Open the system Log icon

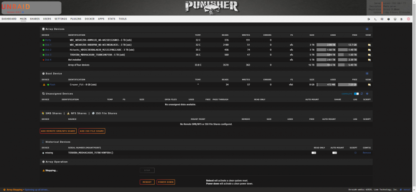pyautogui.click(x=402, y=19)
